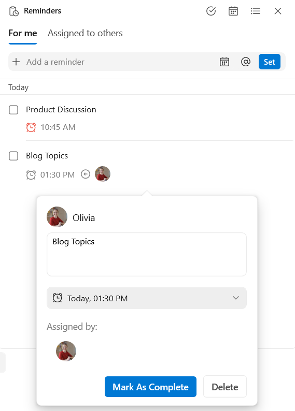The width and height of the screenshot is (295, 411).
Task: Click the plus icon beside Add a reminder
Action: (16, 62)
